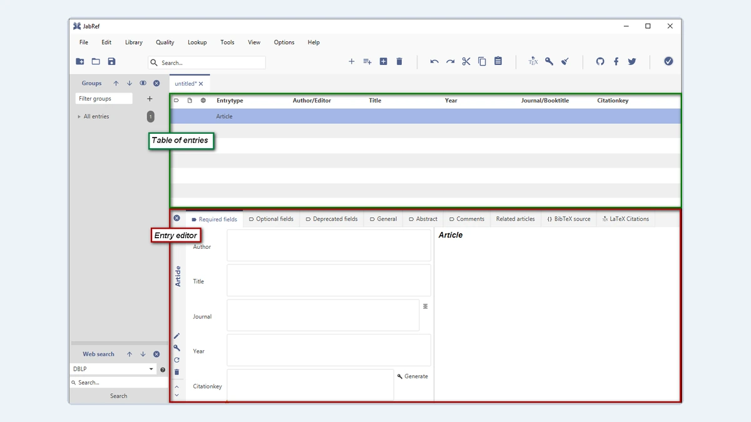Redo the last action
The width and height of the screenshot is (751, 422).
tap(450, 61)
